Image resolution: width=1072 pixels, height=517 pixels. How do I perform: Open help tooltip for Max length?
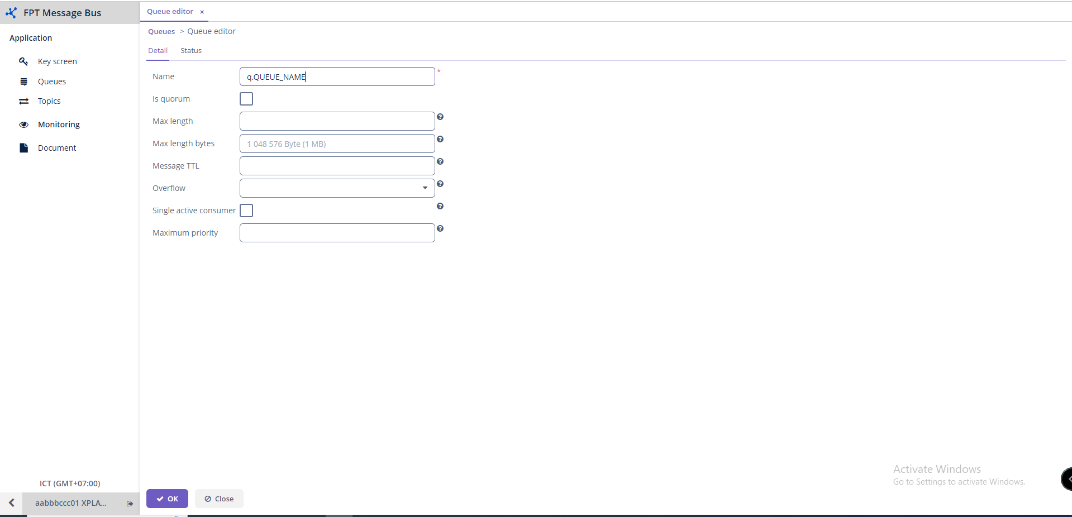(440, 117)
